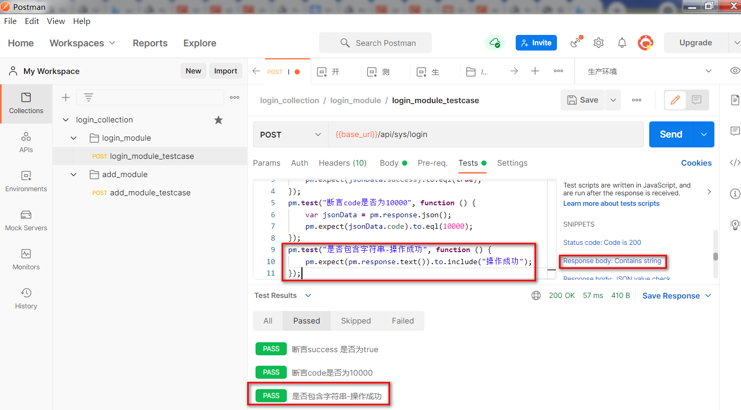Open the Save Response dropdown
Image resolution: width=741 pixels, height=410 pixels.
677,295
